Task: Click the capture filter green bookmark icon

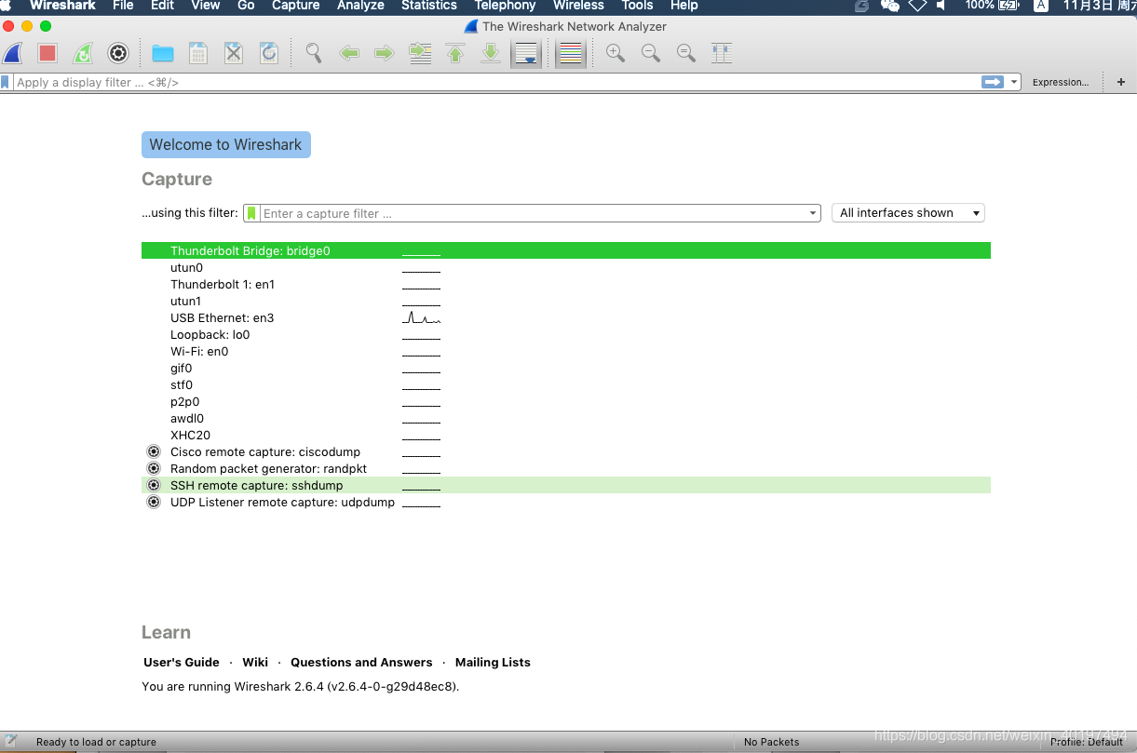Action: click(x=251, y=213)
